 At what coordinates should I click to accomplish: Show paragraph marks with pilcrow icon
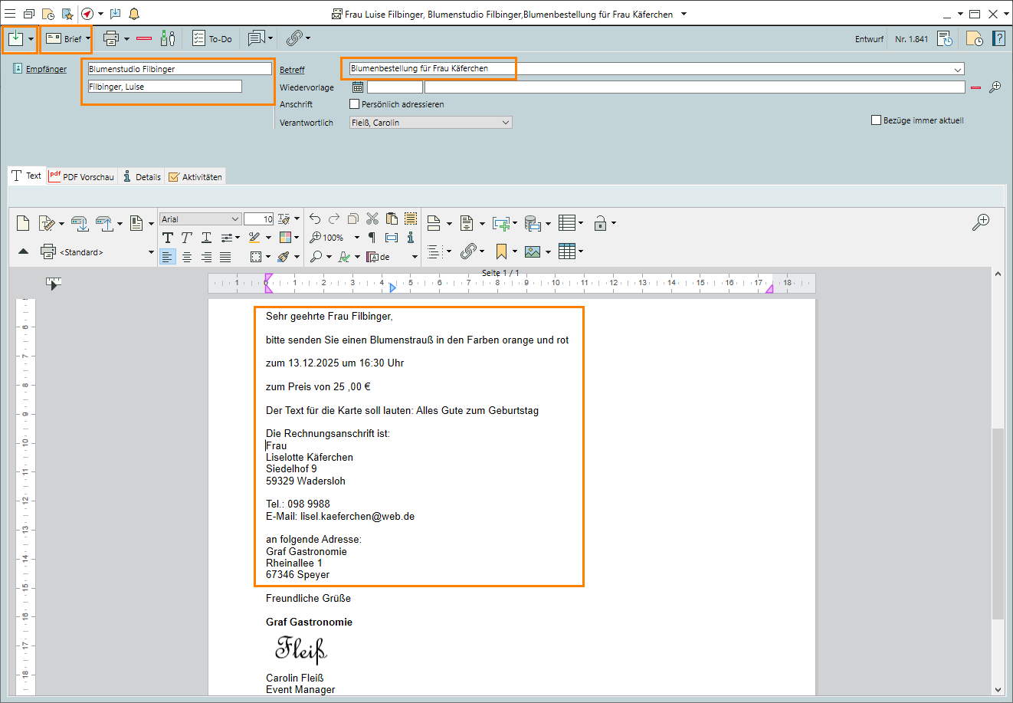pos(372,238)
